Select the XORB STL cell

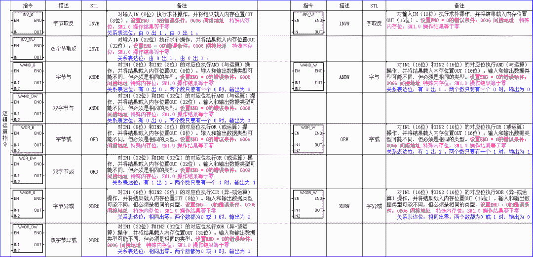coord(94,205)
